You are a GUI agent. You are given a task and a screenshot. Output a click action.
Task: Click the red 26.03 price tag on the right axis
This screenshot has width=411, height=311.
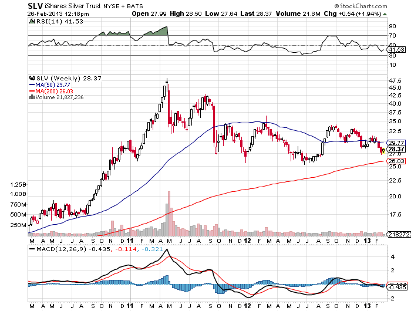coord(396,161)
